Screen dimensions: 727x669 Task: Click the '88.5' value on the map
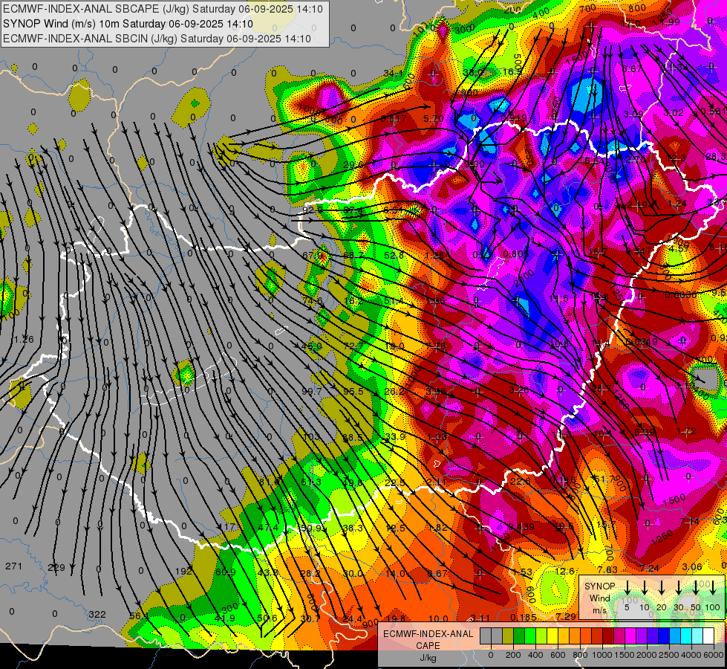pyautogui.click(x=353, y=437)
